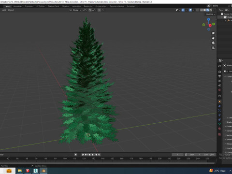Click the Start frame field
Viewport: 232px width, 174px height.
pos(195,155)
